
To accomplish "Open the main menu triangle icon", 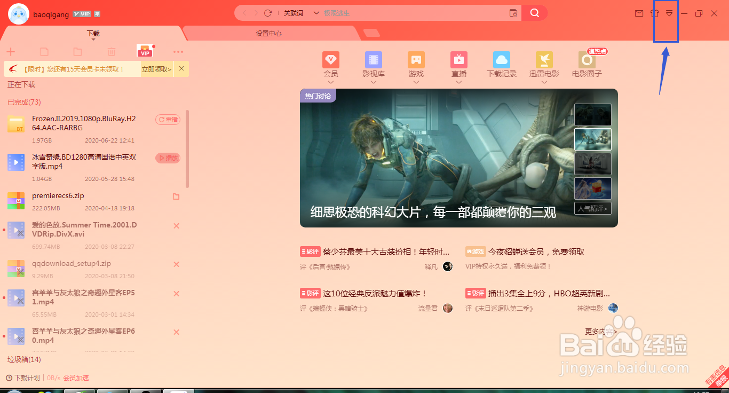I will click(x=669, y=13).
